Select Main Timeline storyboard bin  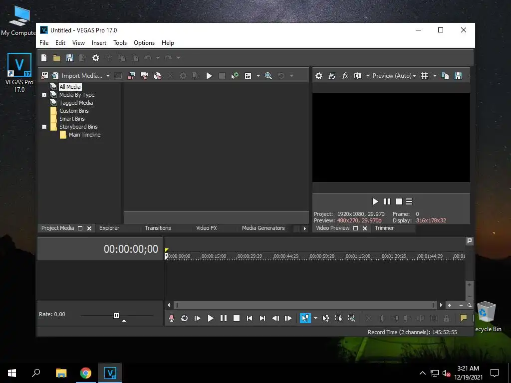(x=84, y=135)
